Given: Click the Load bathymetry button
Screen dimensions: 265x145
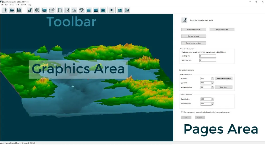Looking at the screenshot, I should click(x=194, y=29).
